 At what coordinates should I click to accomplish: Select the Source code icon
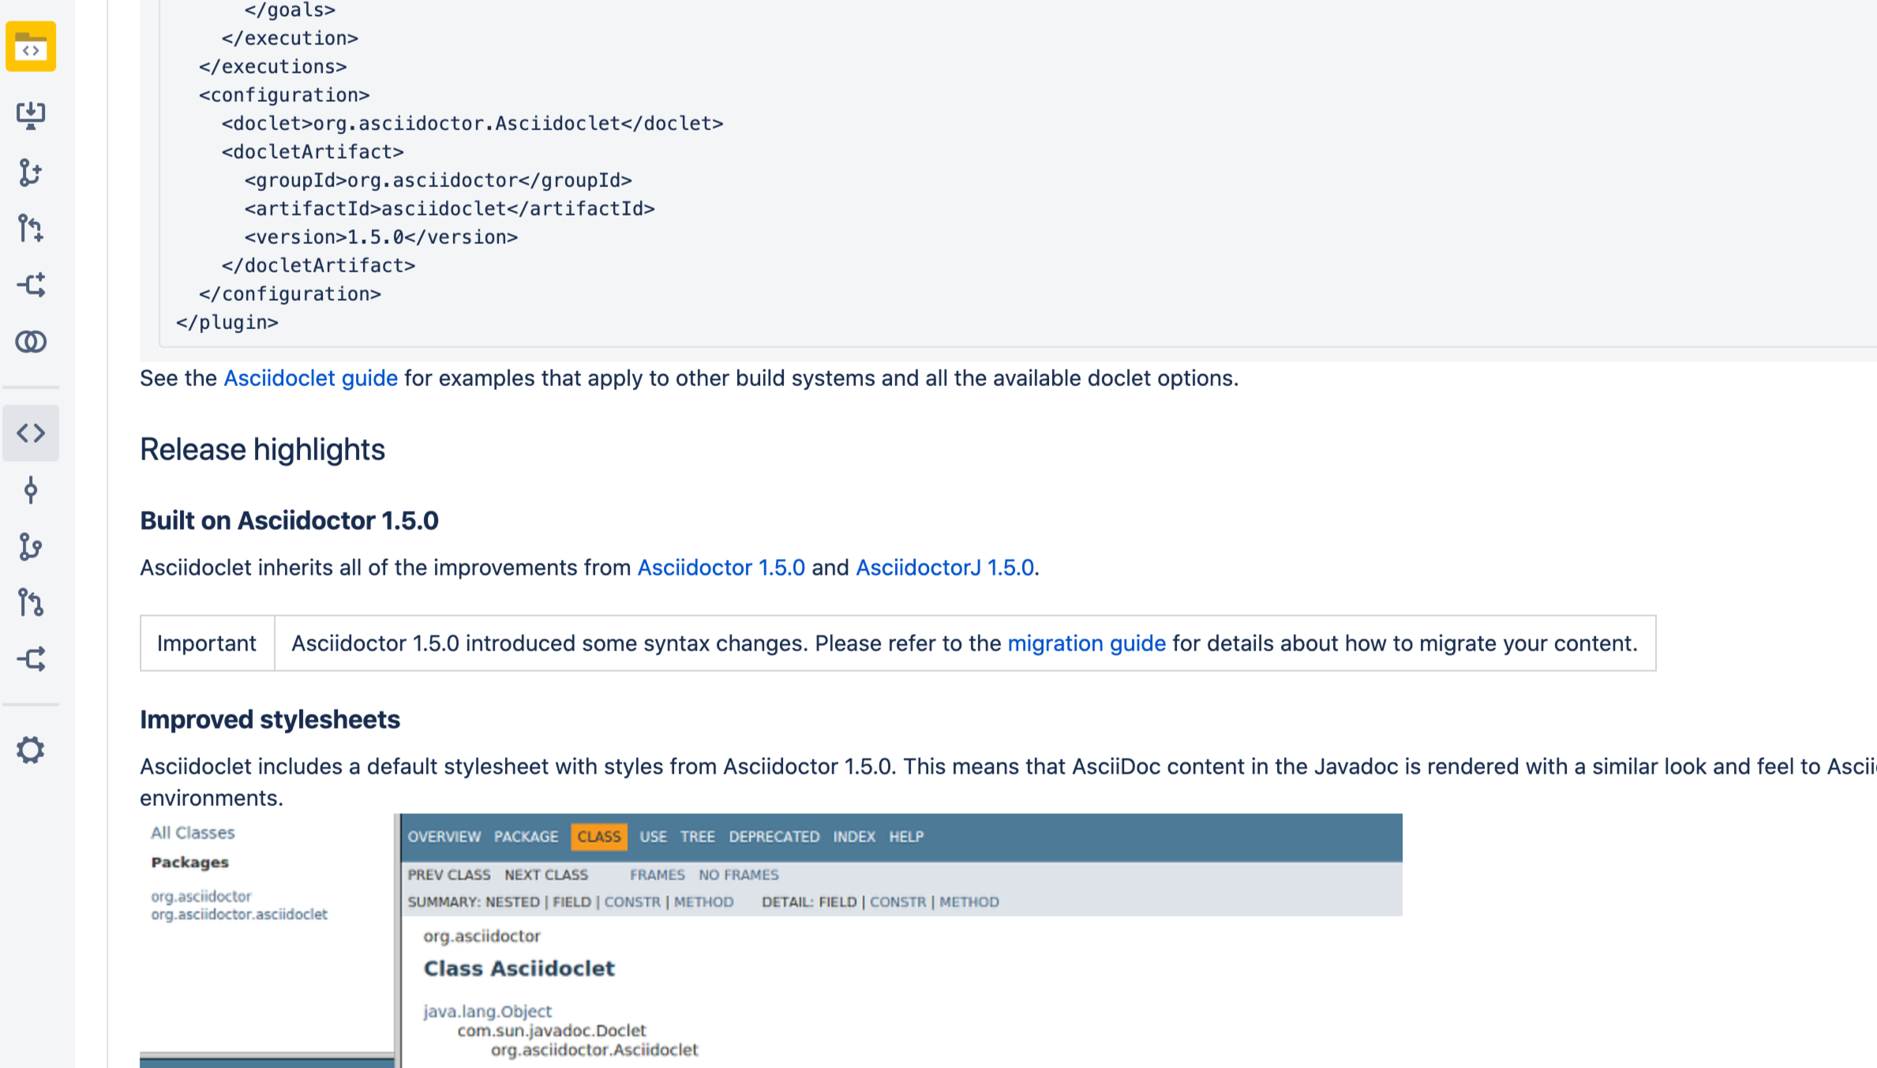click(31, 433)
